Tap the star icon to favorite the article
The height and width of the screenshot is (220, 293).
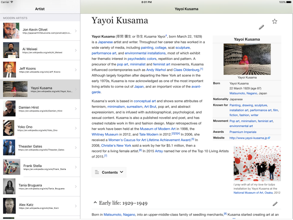(275, 21)
